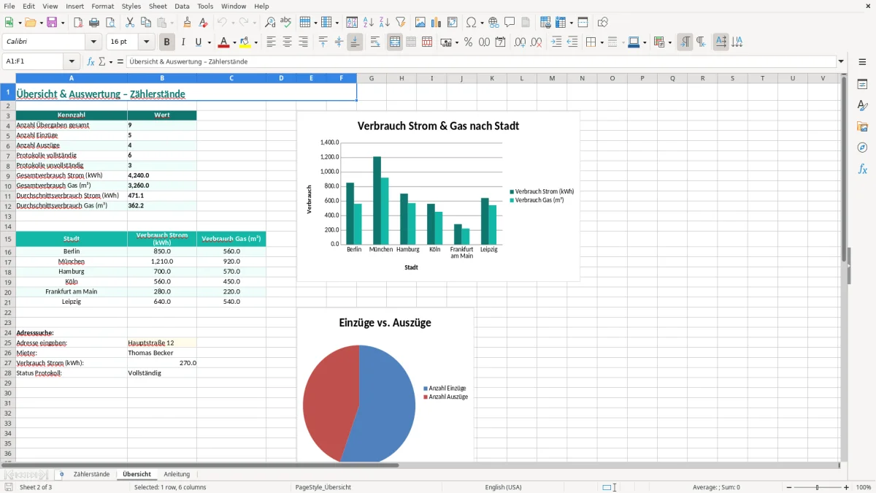Toggle Left-To-Right text direction
Viewport: 876px width, 493px height.
click(685, 42)
